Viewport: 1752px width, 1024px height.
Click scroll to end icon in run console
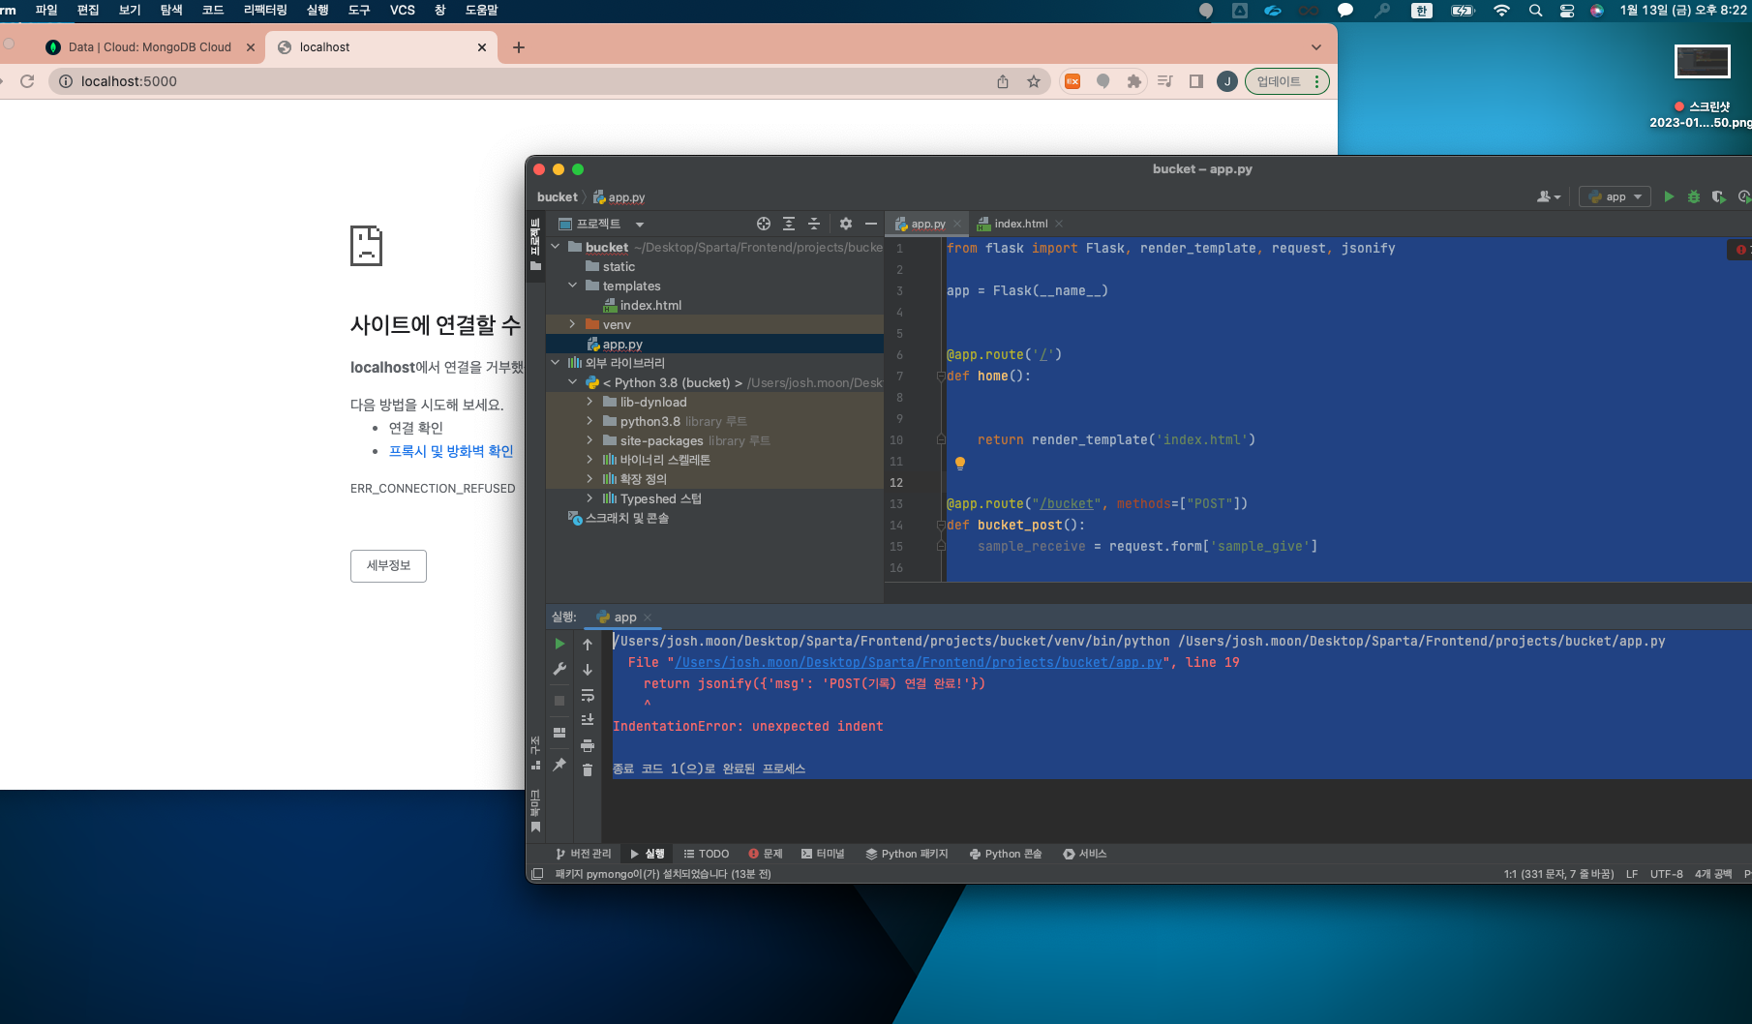pos(588,719)
